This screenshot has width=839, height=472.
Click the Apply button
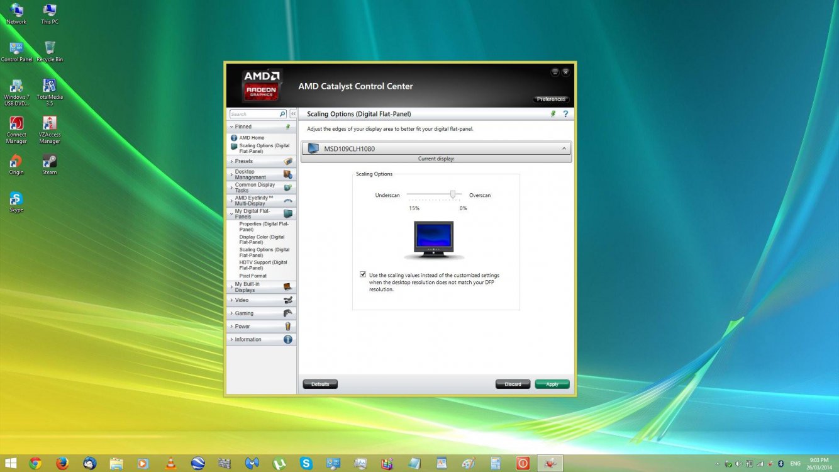[x=552, y=384]
